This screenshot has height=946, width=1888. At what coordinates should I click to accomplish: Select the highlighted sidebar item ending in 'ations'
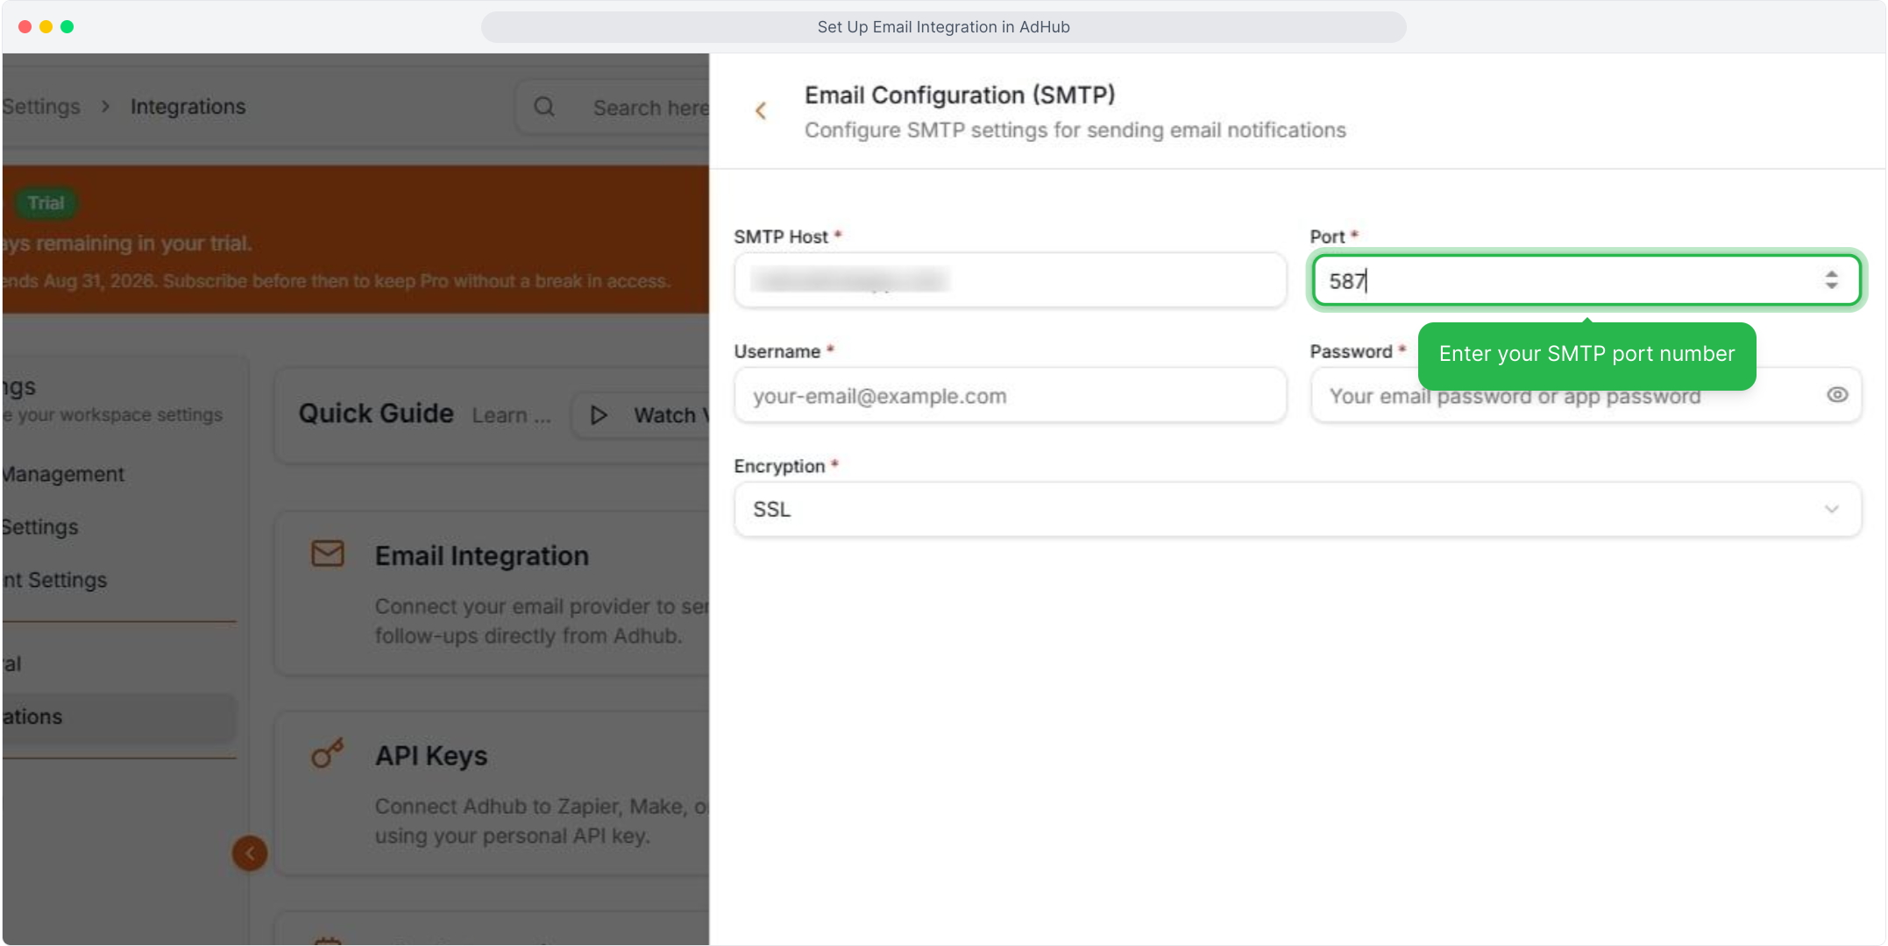119,717
